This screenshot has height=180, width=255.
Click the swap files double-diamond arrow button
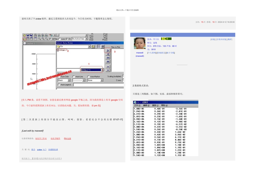(x=108, y=62)
